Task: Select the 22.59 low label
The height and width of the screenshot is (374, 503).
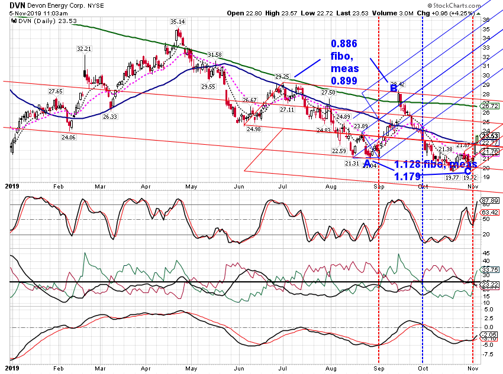Action: [x=339, y=151]
